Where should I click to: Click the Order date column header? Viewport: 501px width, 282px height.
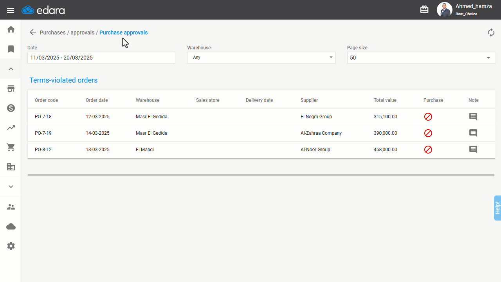point(97,100)
